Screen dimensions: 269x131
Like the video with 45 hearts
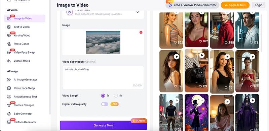click(226, 87)
